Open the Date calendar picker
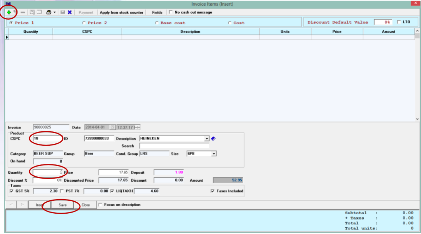This screenshot has height=234, width=421. click(x=112, y=127)
